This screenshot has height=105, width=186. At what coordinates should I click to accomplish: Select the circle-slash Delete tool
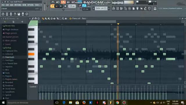(x=52, y=19)
